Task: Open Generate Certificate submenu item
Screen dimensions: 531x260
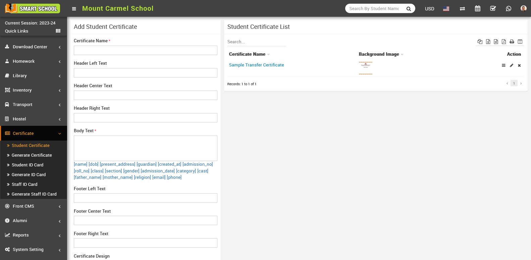Action: click(x=32, y=155)
